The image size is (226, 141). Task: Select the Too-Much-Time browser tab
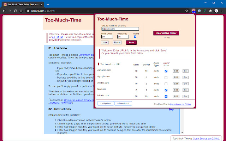click(23, 5)
